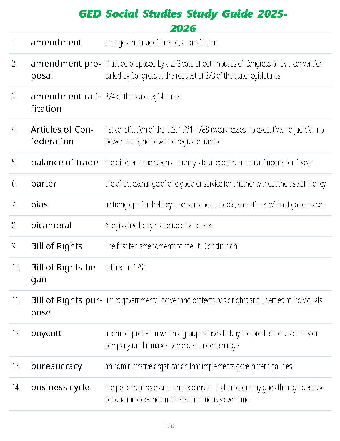Click the 'boycott' term
The width and height of the screenshot is (340, 441).
46,333
